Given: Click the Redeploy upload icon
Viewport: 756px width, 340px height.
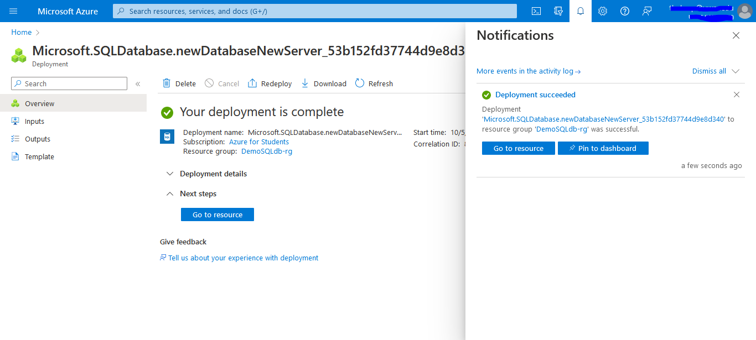Looking at the screenshot, I should (x=252, y=83).
